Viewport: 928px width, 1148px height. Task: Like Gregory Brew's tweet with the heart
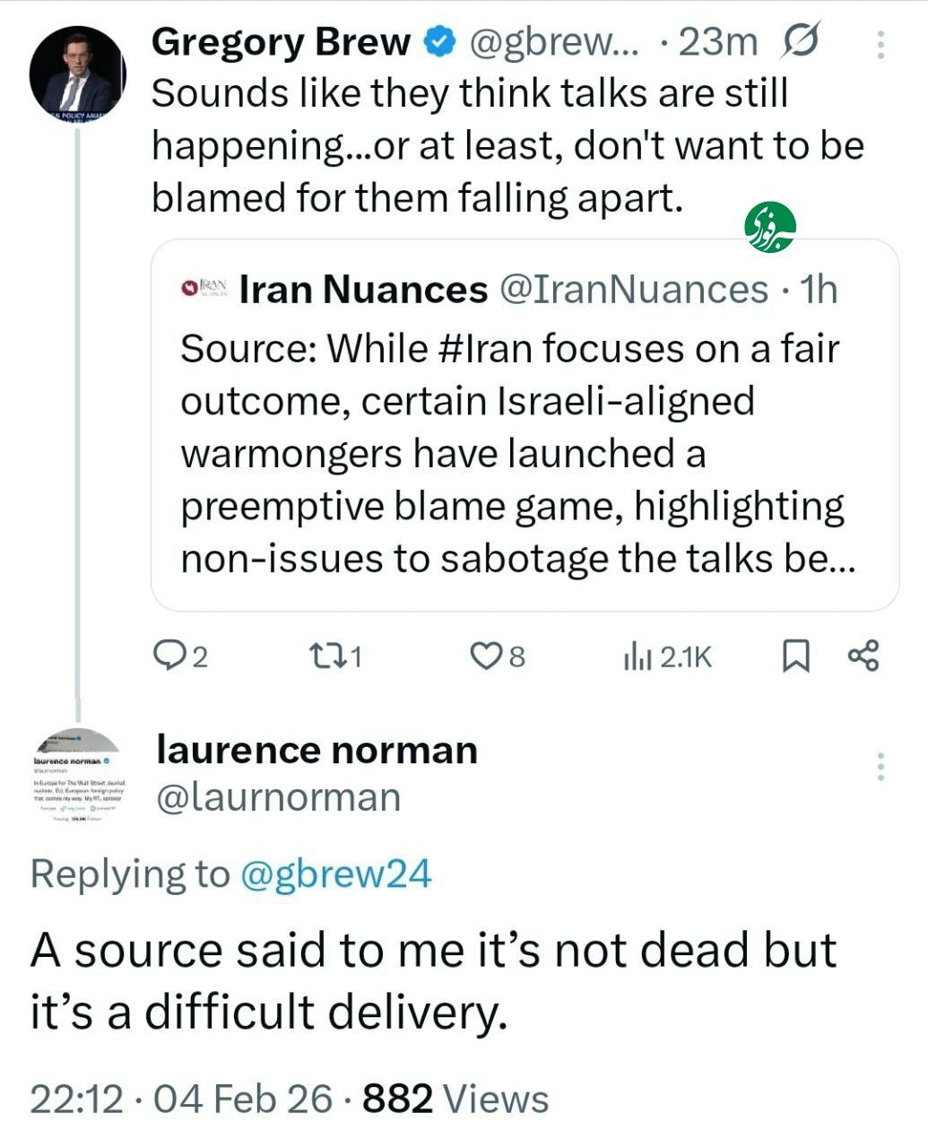486,657
